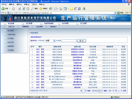Click the 字段值 text input field
The width and height of the screenshot is (132, 99).
click(x=69, y=41)
